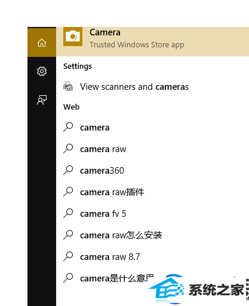Image resolution: width=249 pixels, height=306 pixels.
Task: Click "Trusted Windows Store app" subtitle
Action: tap(137, 45)
